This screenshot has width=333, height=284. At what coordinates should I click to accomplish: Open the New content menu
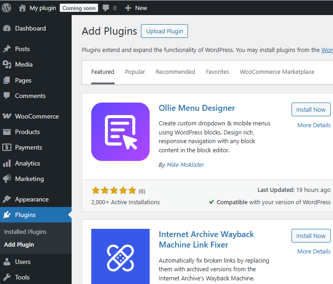click(x=136, y=8)
